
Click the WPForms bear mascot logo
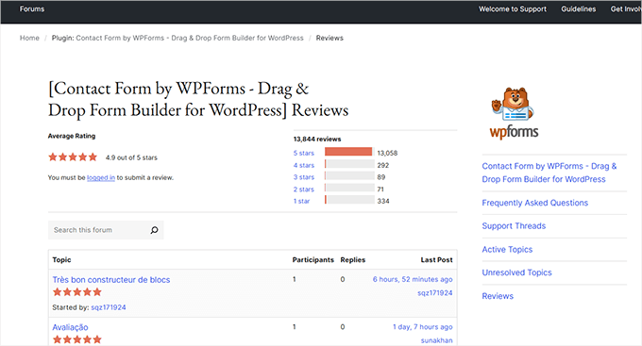coord(514,113)
